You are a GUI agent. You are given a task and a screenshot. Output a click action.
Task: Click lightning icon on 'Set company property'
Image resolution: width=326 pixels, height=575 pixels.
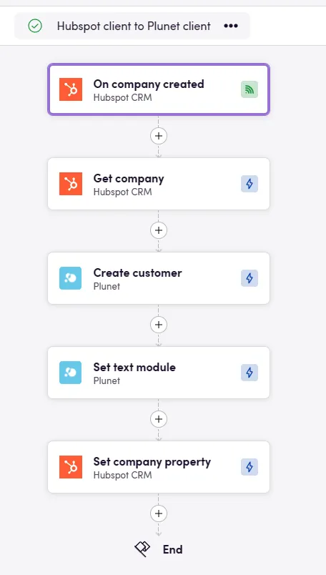pyautogui.click(x=250, y=467)
